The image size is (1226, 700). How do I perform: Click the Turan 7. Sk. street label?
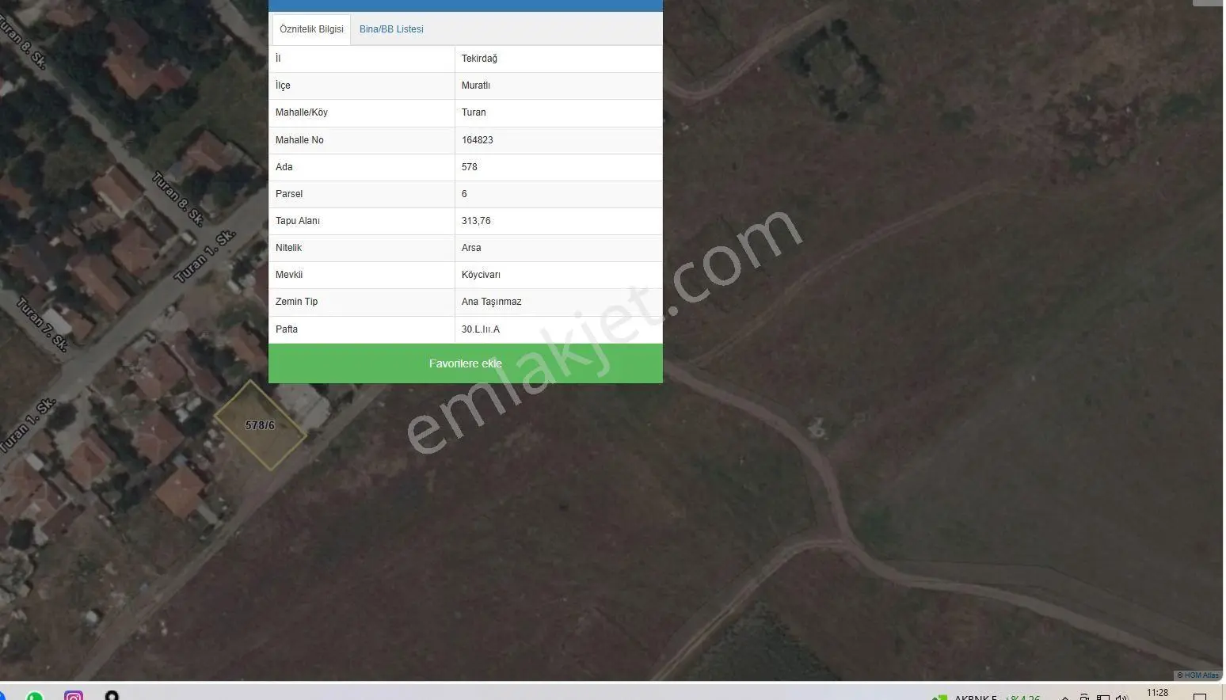[x=42, y=324]
